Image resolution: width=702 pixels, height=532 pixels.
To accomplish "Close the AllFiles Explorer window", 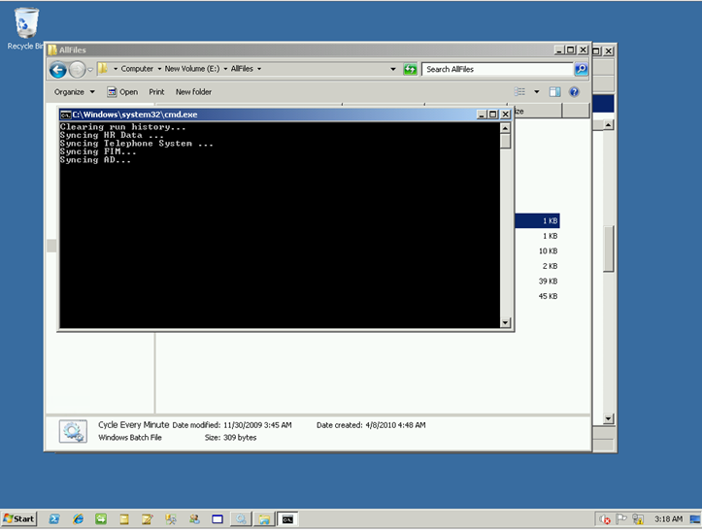I will (583, 50).
